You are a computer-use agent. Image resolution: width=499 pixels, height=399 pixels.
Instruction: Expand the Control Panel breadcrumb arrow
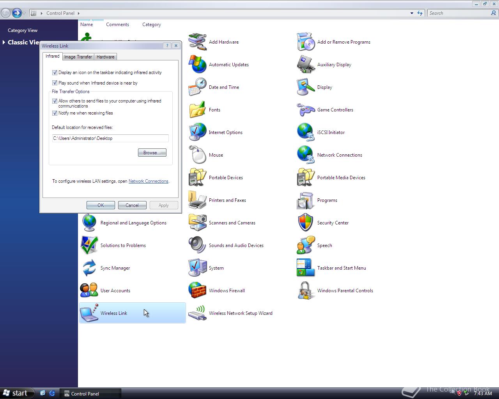(78, 13)
